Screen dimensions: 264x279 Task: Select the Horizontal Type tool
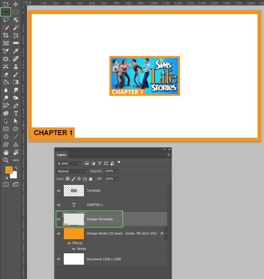[x=16, y=114]
